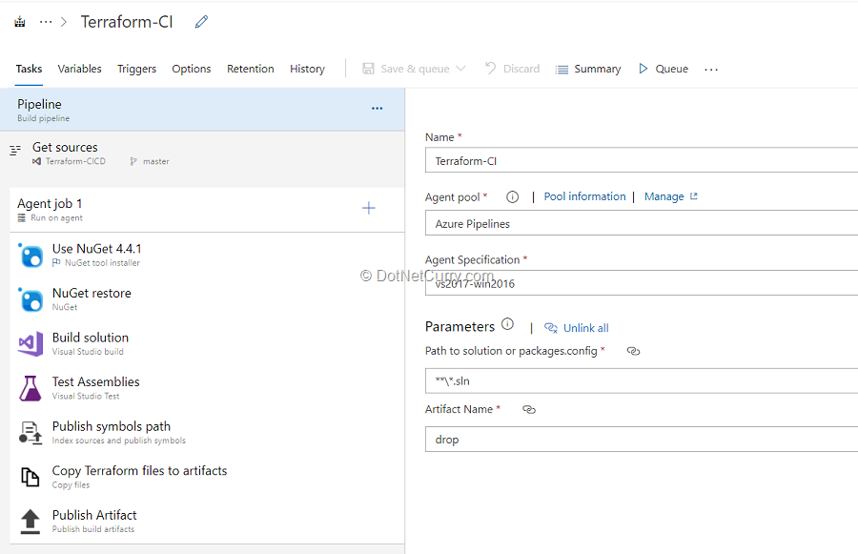Click the plus icon on Agent job 1
858x554 pixels.
(x=369, y=208)
